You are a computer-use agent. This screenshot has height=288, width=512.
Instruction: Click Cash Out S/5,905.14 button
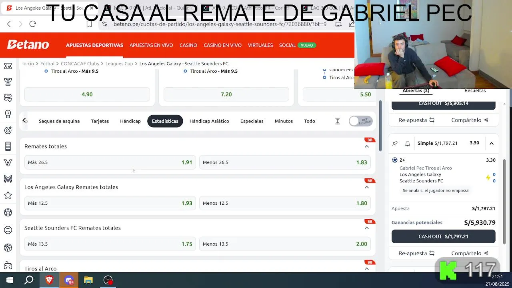tap(443, 104)
